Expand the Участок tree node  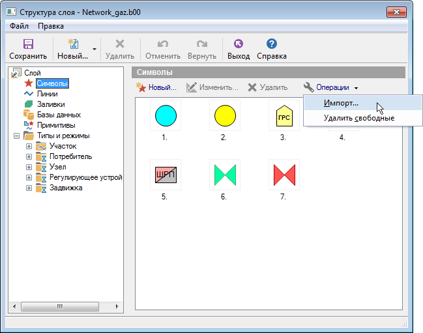29,146
